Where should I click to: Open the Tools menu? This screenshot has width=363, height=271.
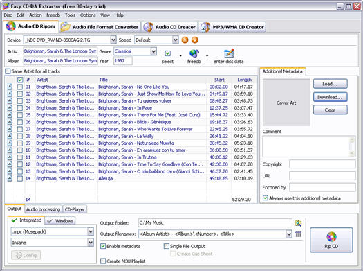(x=70, y=15)
